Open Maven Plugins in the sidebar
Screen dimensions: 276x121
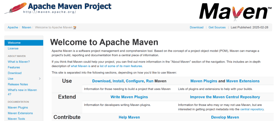pyautogui.click(x=18, y=108)
